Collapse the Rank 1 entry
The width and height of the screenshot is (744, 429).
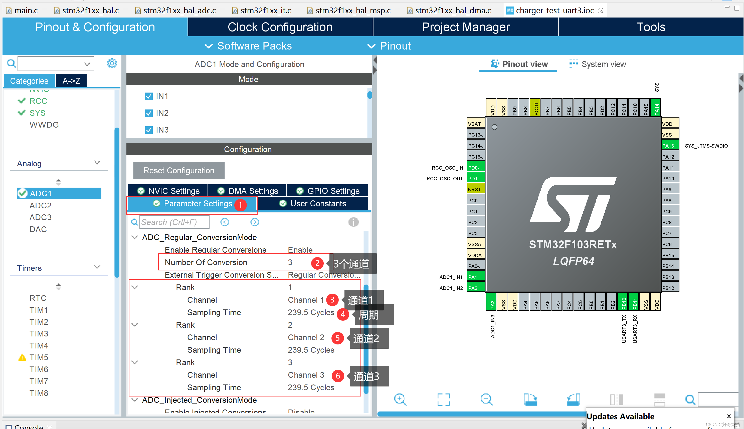point(135,287)
